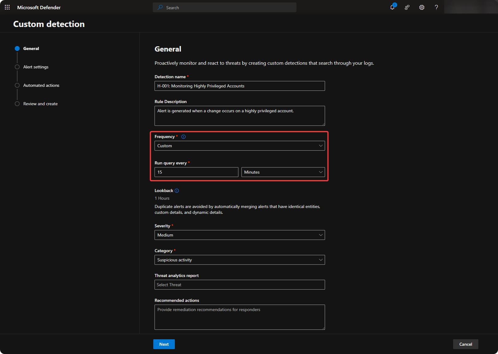
Task: Select the Automated actions step circle
Action: tap(17, 85)
